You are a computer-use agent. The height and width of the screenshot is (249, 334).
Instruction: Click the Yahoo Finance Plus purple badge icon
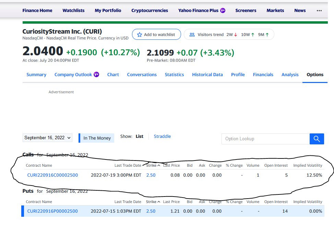click(x=223, y=10)
